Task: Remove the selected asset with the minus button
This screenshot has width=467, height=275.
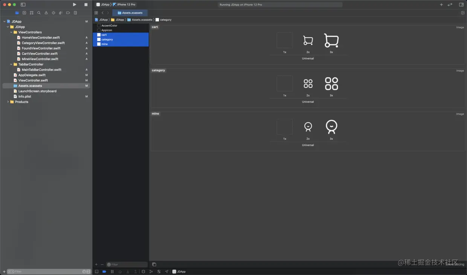Action: click(x=102, y=264)
